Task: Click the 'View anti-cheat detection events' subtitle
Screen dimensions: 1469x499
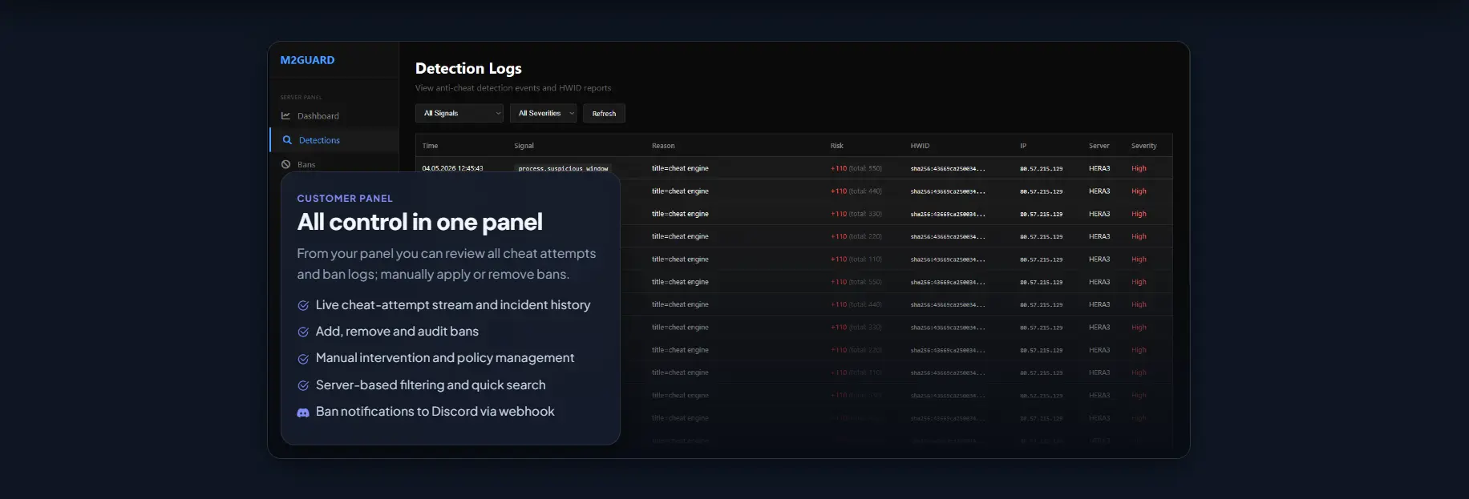Action: [513, 88]
